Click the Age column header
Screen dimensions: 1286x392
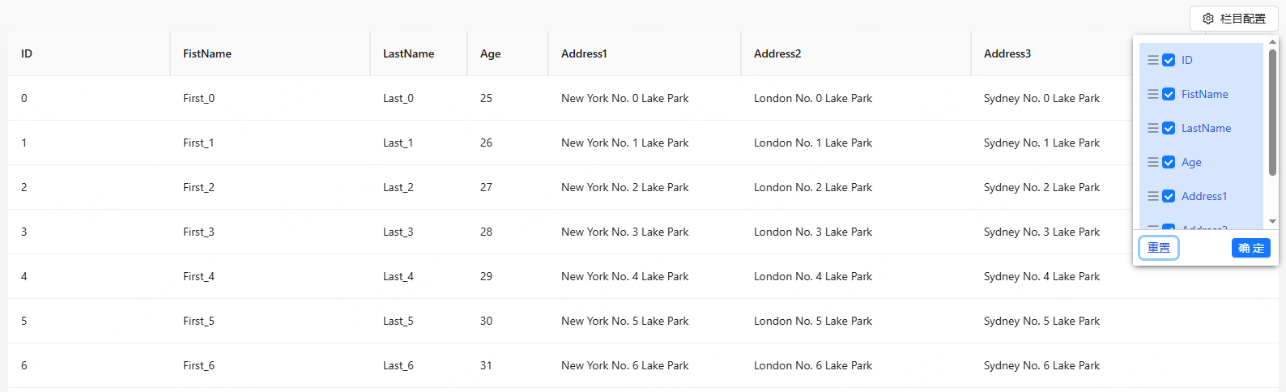pyautogui.click(x=491, y=53)
